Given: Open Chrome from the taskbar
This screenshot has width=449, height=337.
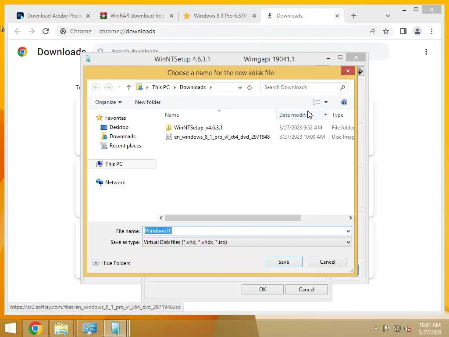Looking at the screenshot, I should tap(35, 328).
